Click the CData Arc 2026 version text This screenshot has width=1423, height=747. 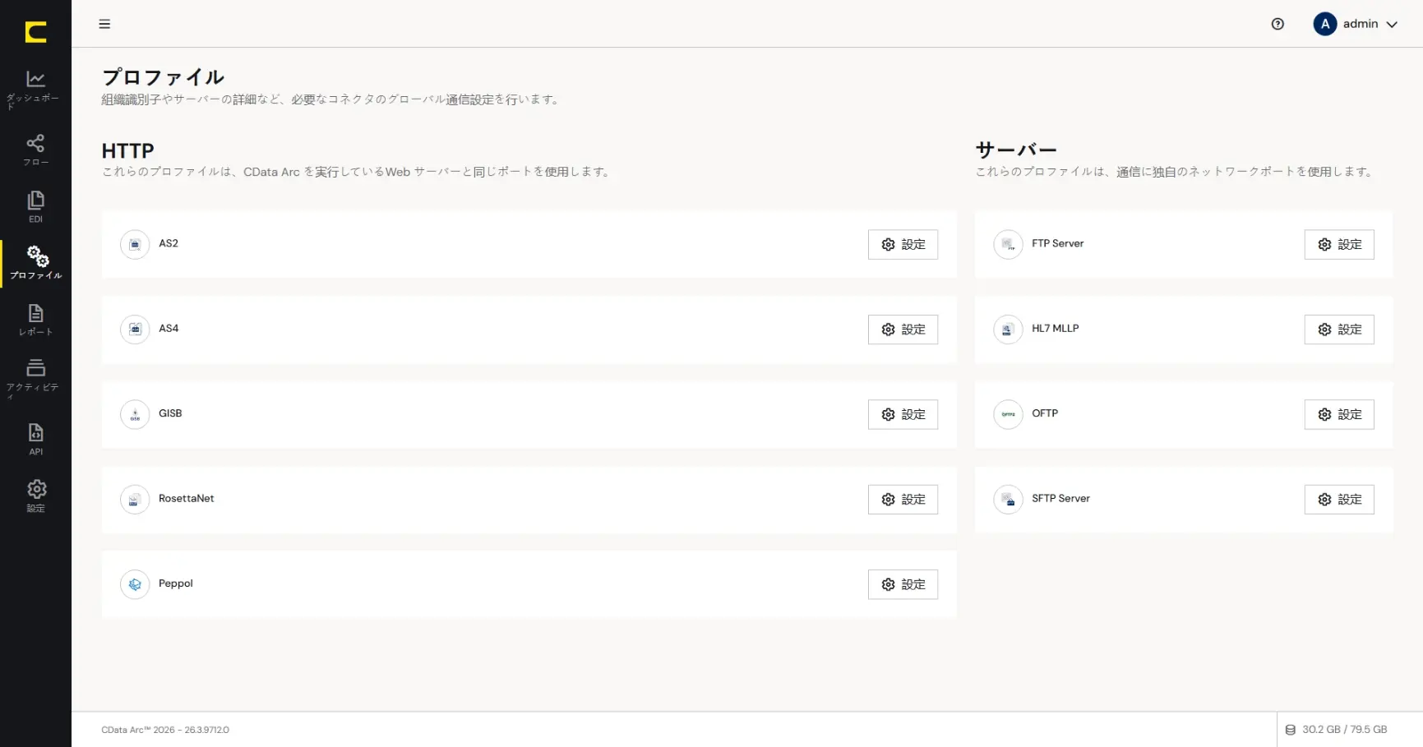coord(165,730)
